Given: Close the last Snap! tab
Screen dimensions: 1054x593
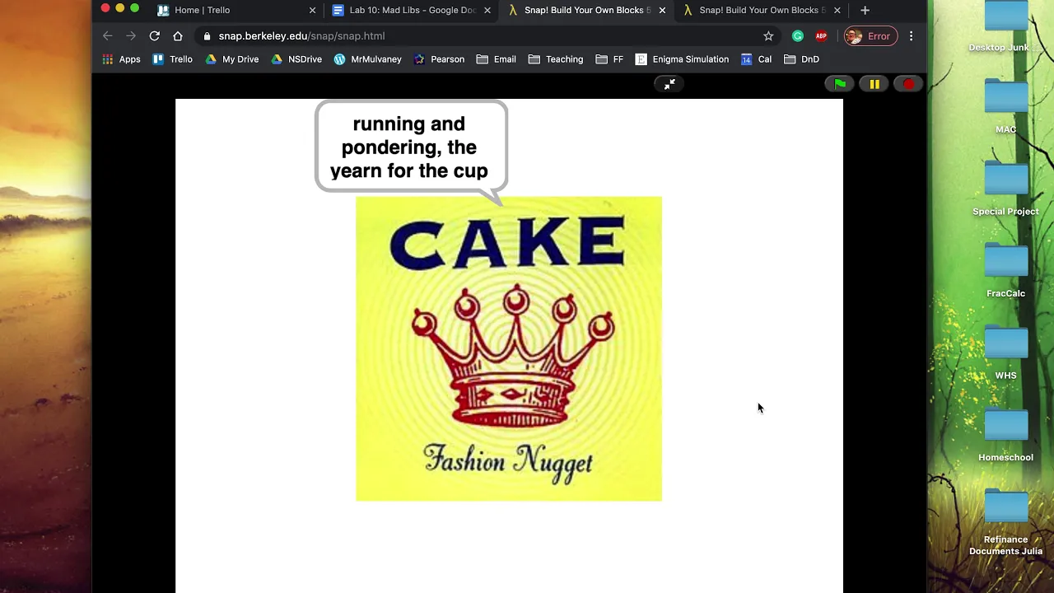Looking at the screenshot, I should pyautogui.click(x=837, y=10).
